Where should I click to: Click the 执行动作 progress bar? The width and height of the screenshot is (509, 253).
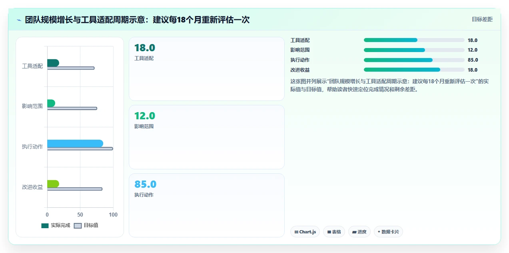pos(414,60)
